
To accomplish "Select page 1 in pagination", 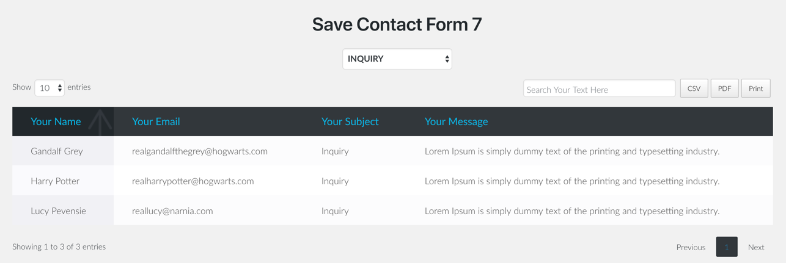I will click(727, 247).
